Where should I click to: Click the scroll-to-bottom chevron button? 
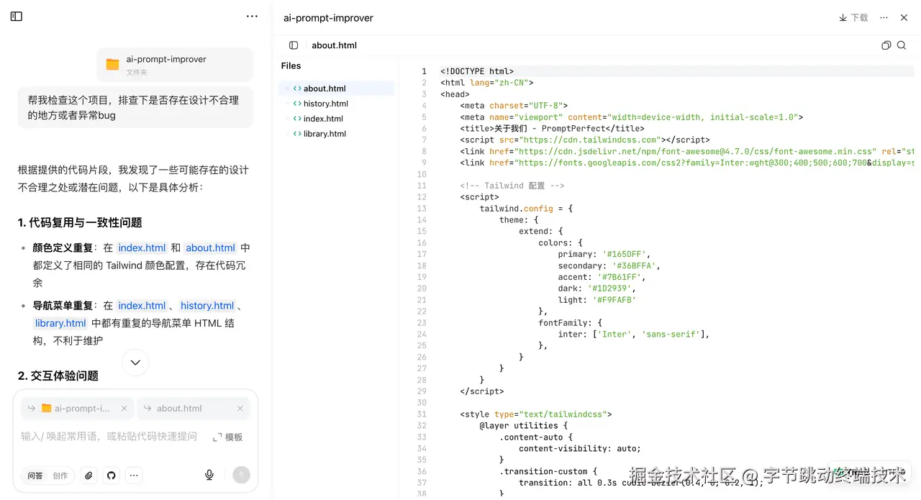(135, 363)
